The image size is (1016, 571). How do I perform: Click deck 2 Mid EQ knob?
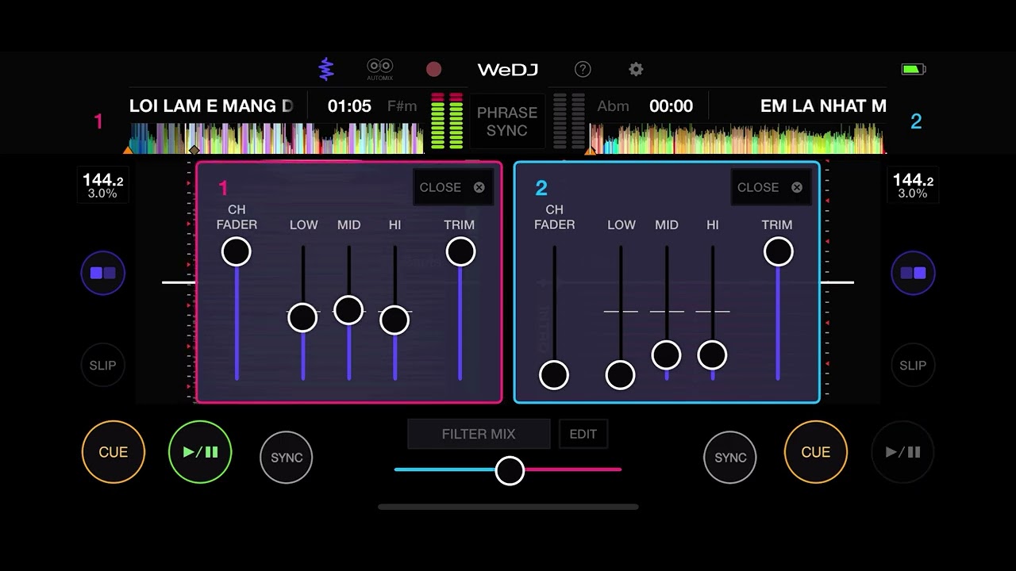666,355
